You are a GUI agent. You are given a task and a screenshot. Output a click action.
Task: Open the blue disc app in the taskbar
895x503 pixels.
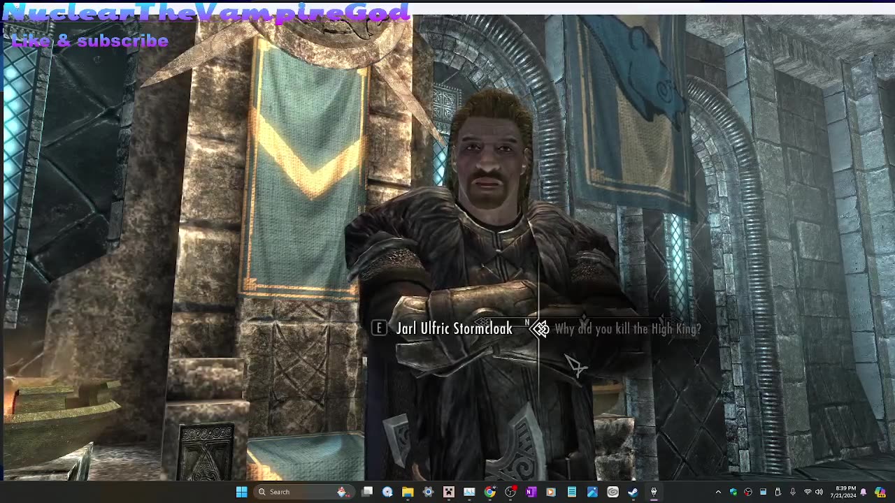point(387,492)
